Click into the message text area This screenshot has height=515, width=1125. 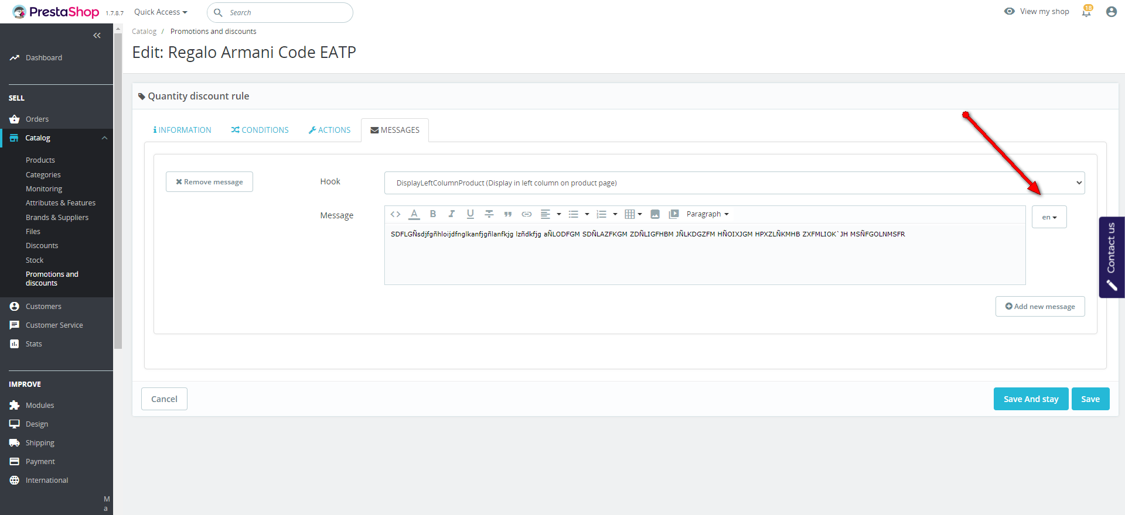(x=705, y=254)
